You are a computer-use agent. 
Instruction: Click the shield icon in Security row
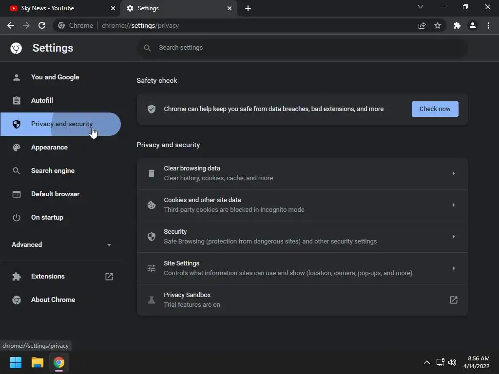tap(152, 237)
